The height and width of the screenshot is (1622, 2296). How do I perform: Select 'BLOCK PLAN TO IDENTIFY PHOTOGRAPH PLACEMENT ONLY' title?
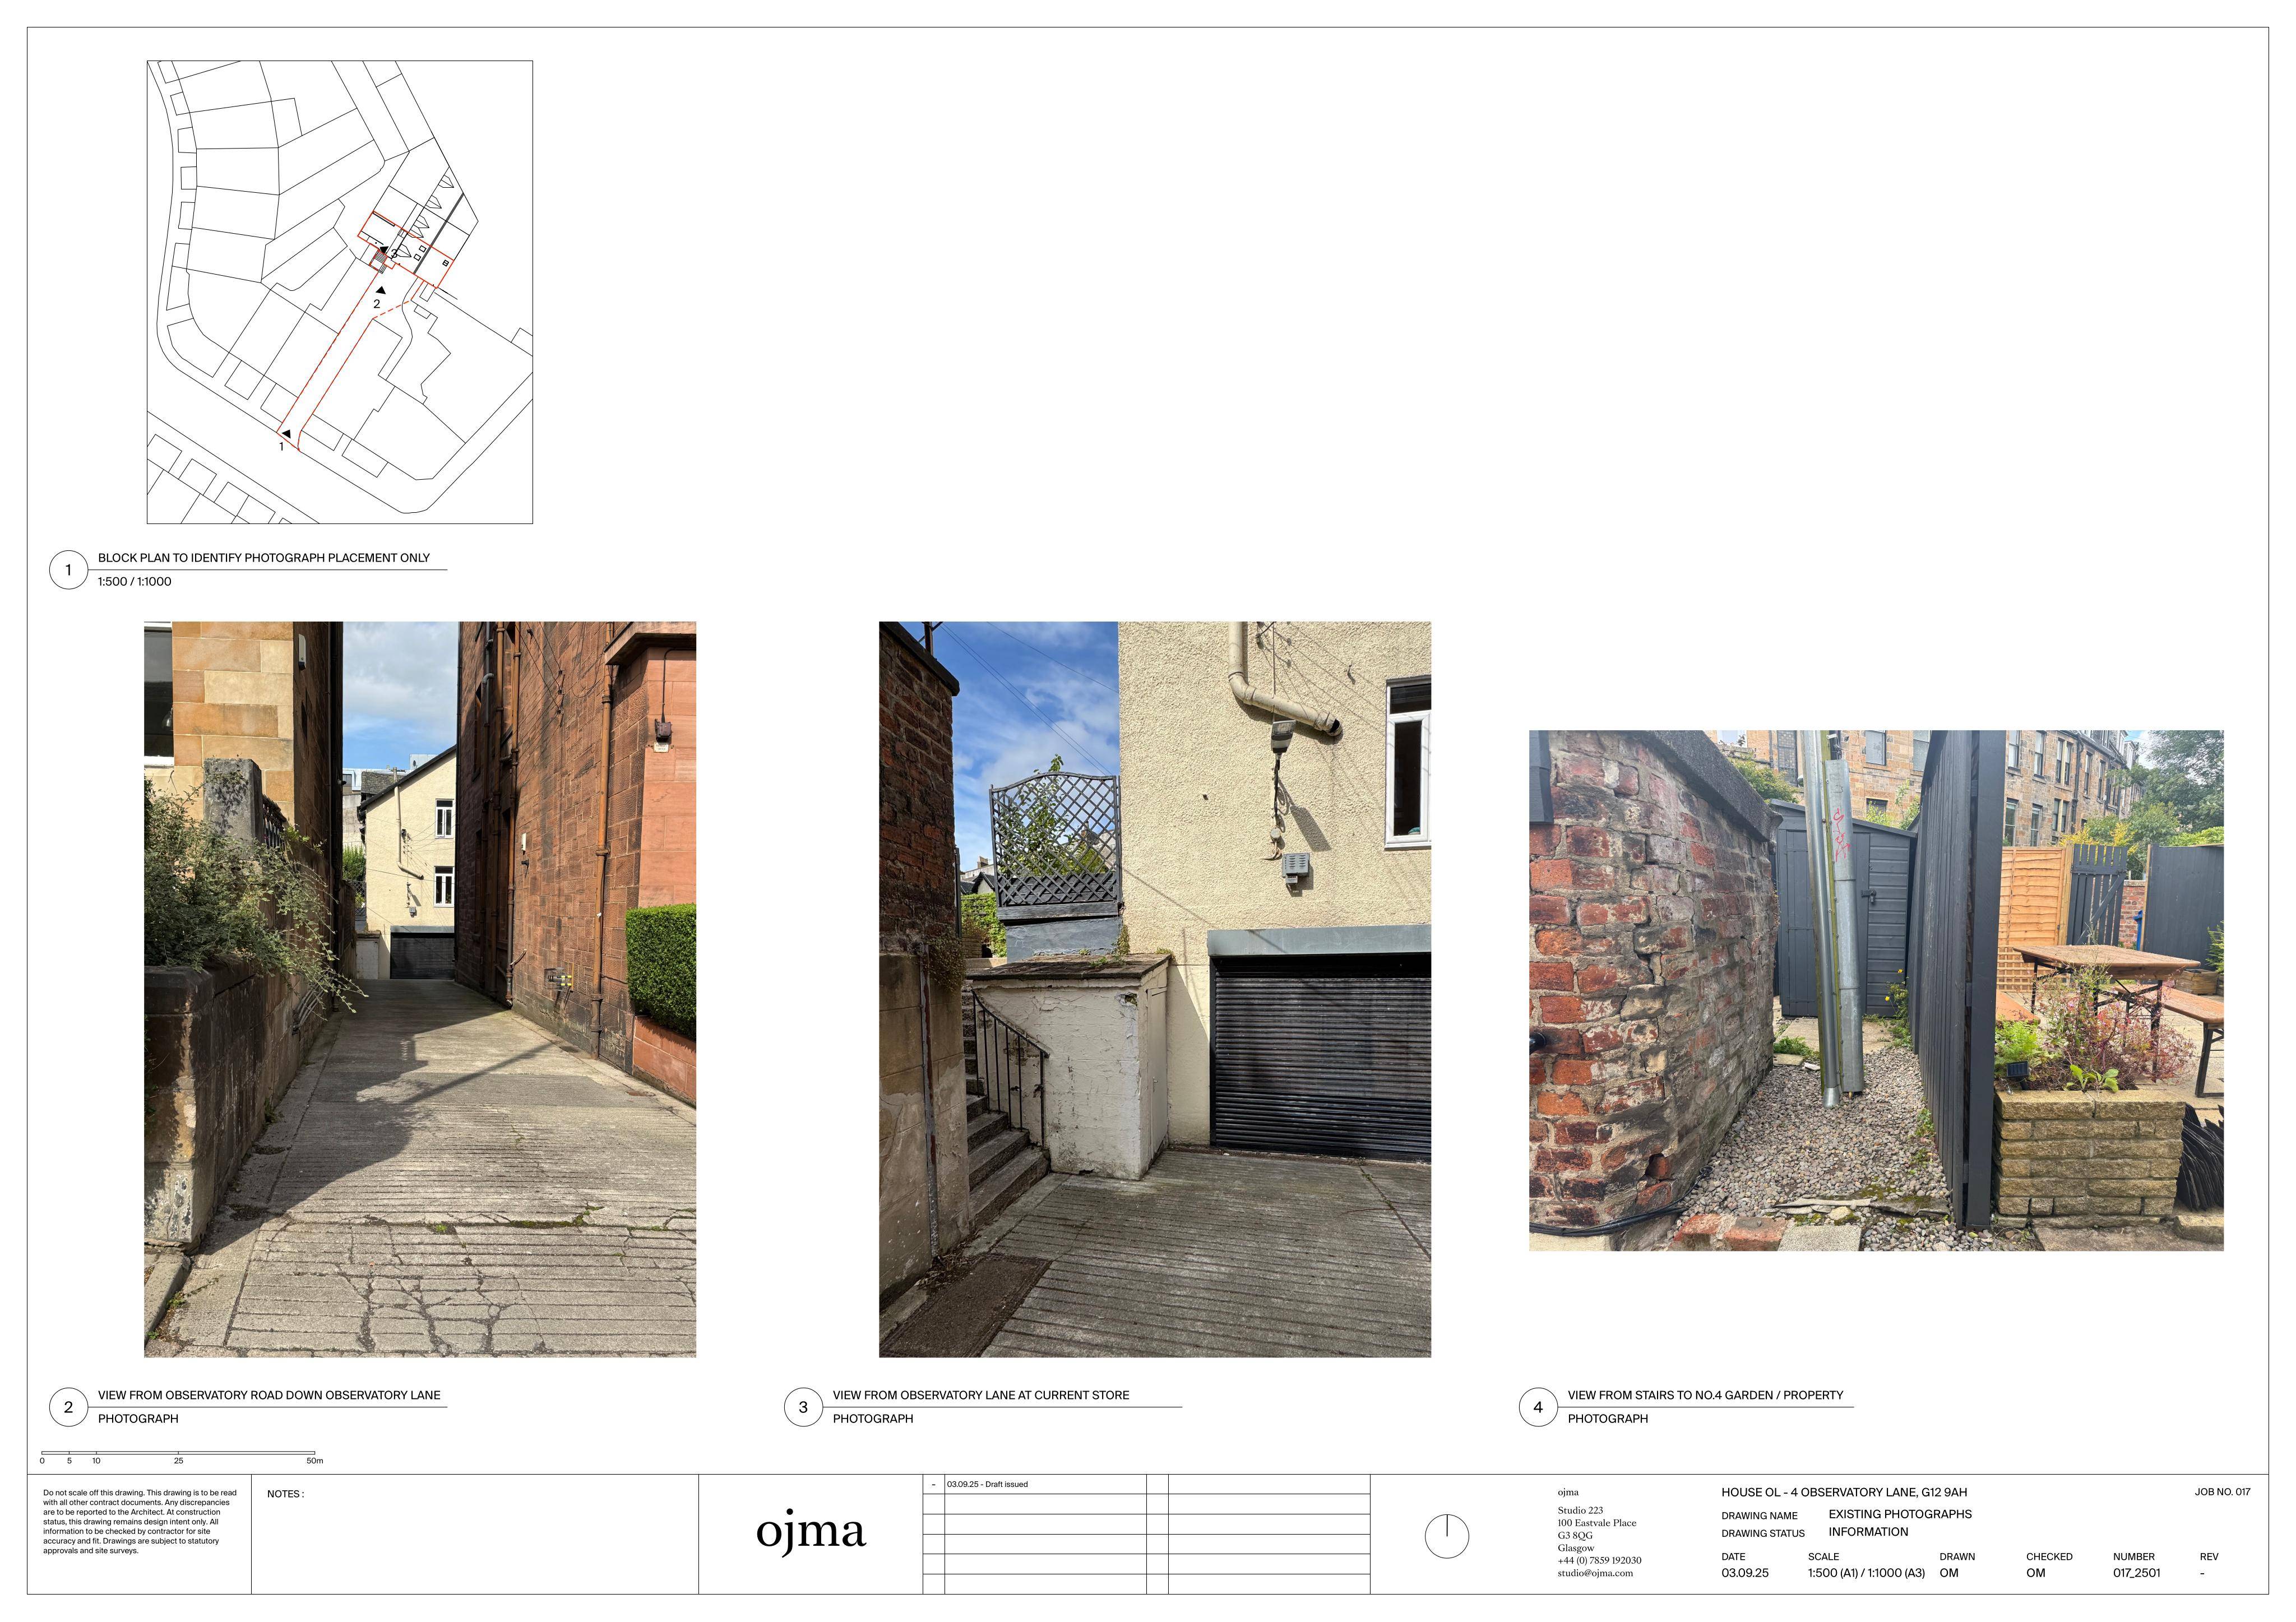point(264,558)
